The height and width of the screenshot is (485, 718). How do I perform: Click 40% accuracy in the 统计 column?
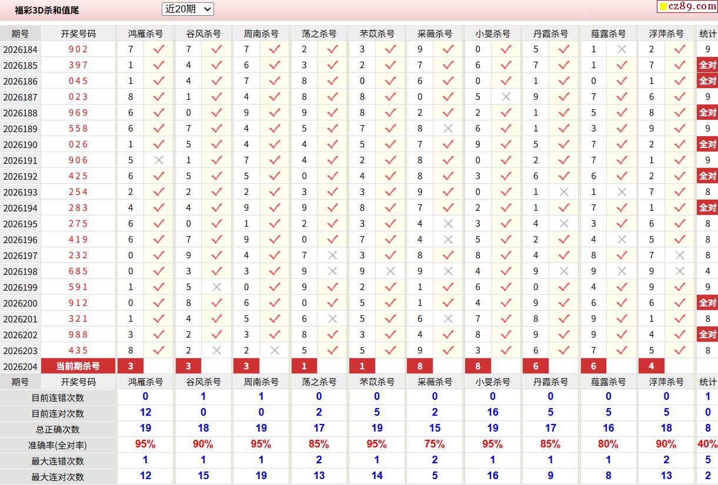point(707,444)
